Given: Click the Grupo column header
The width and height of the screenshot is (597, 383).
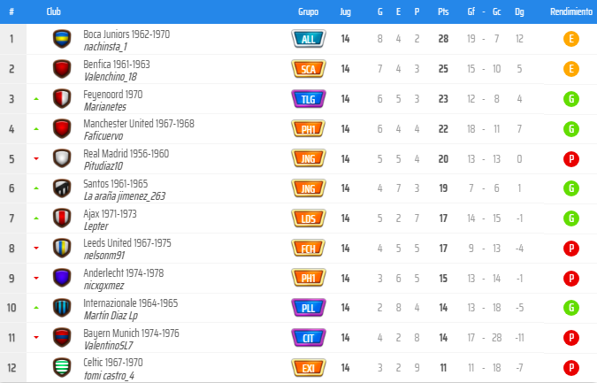Looking at the screenshot, I should (308, 11).
